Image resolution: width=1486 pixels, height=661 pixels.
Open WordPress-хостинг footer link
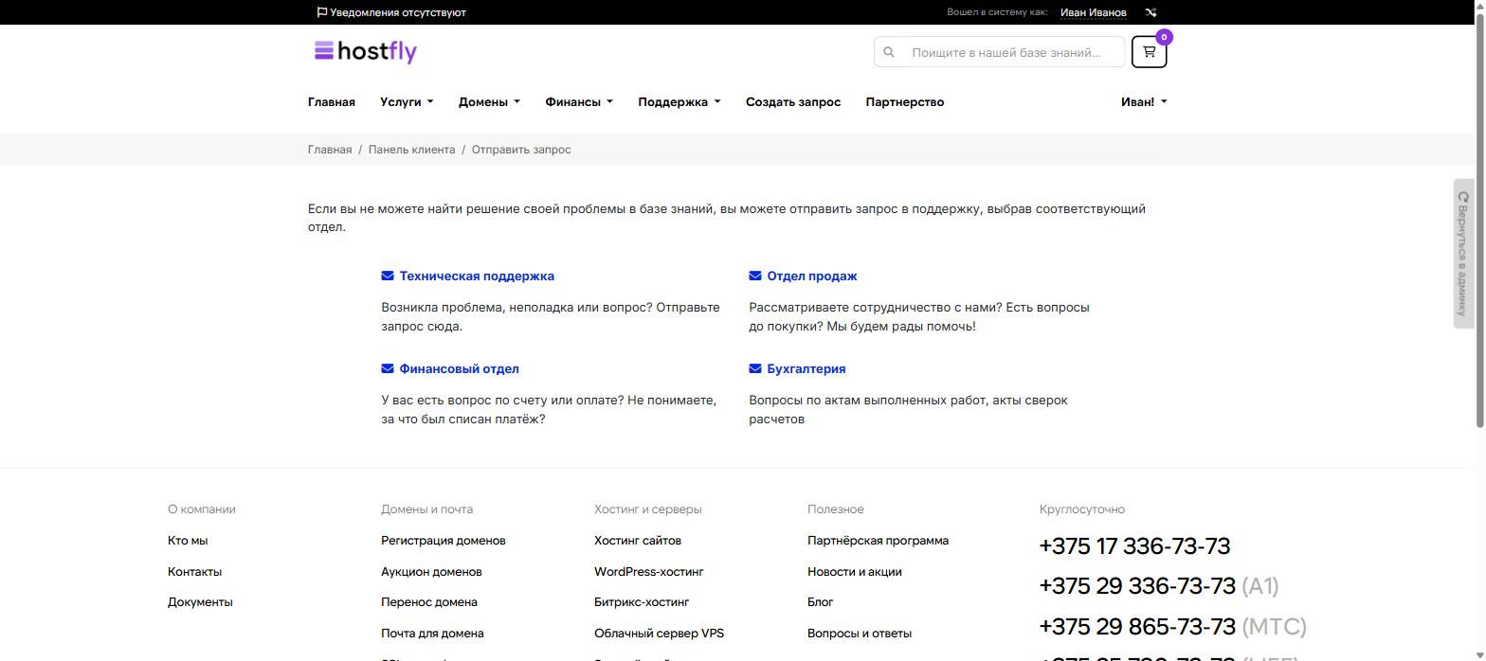point(649,572)
